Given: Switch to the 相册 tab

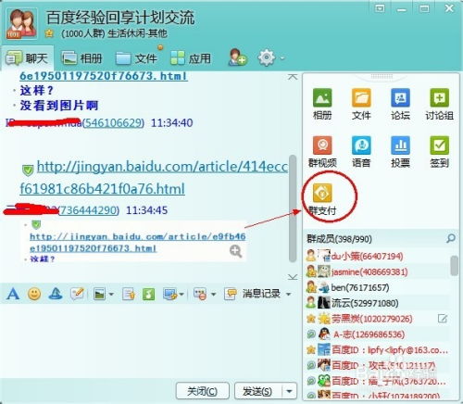Looking at the screenshot, I should click(x=82, y=58).
